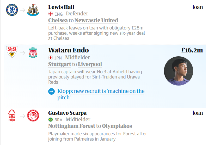Follow the Liverpool club link
This screenshot has height=145, width=208.
[90, 64]
